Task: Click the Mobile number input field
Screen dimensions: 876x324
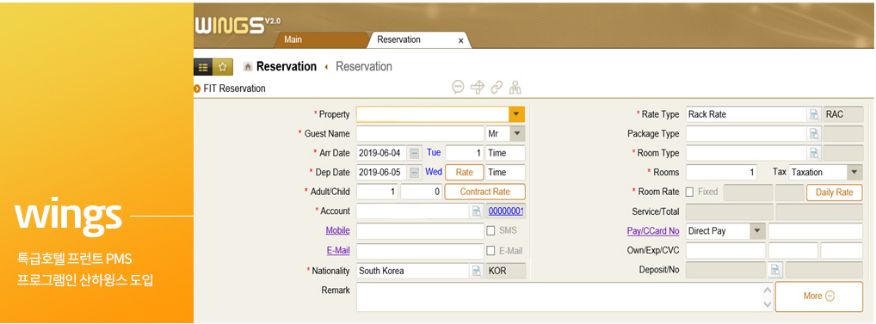Action: (x=420, y=231)
